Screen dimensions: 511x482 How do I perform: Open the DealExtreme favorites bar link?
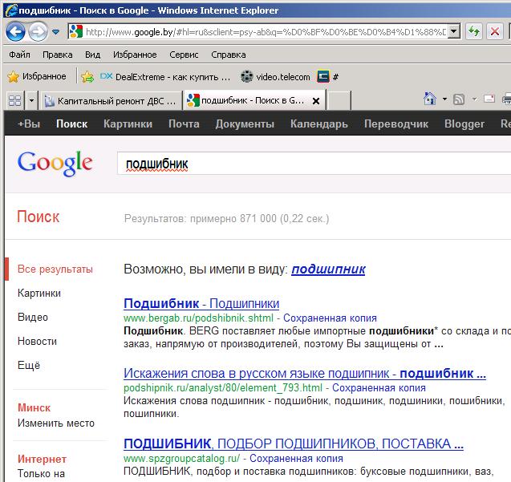(x=165, y=77)
